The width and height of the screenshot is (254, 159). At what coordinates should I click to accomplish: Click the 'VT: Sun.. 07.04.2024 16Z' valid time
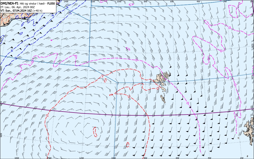point(16,11)
